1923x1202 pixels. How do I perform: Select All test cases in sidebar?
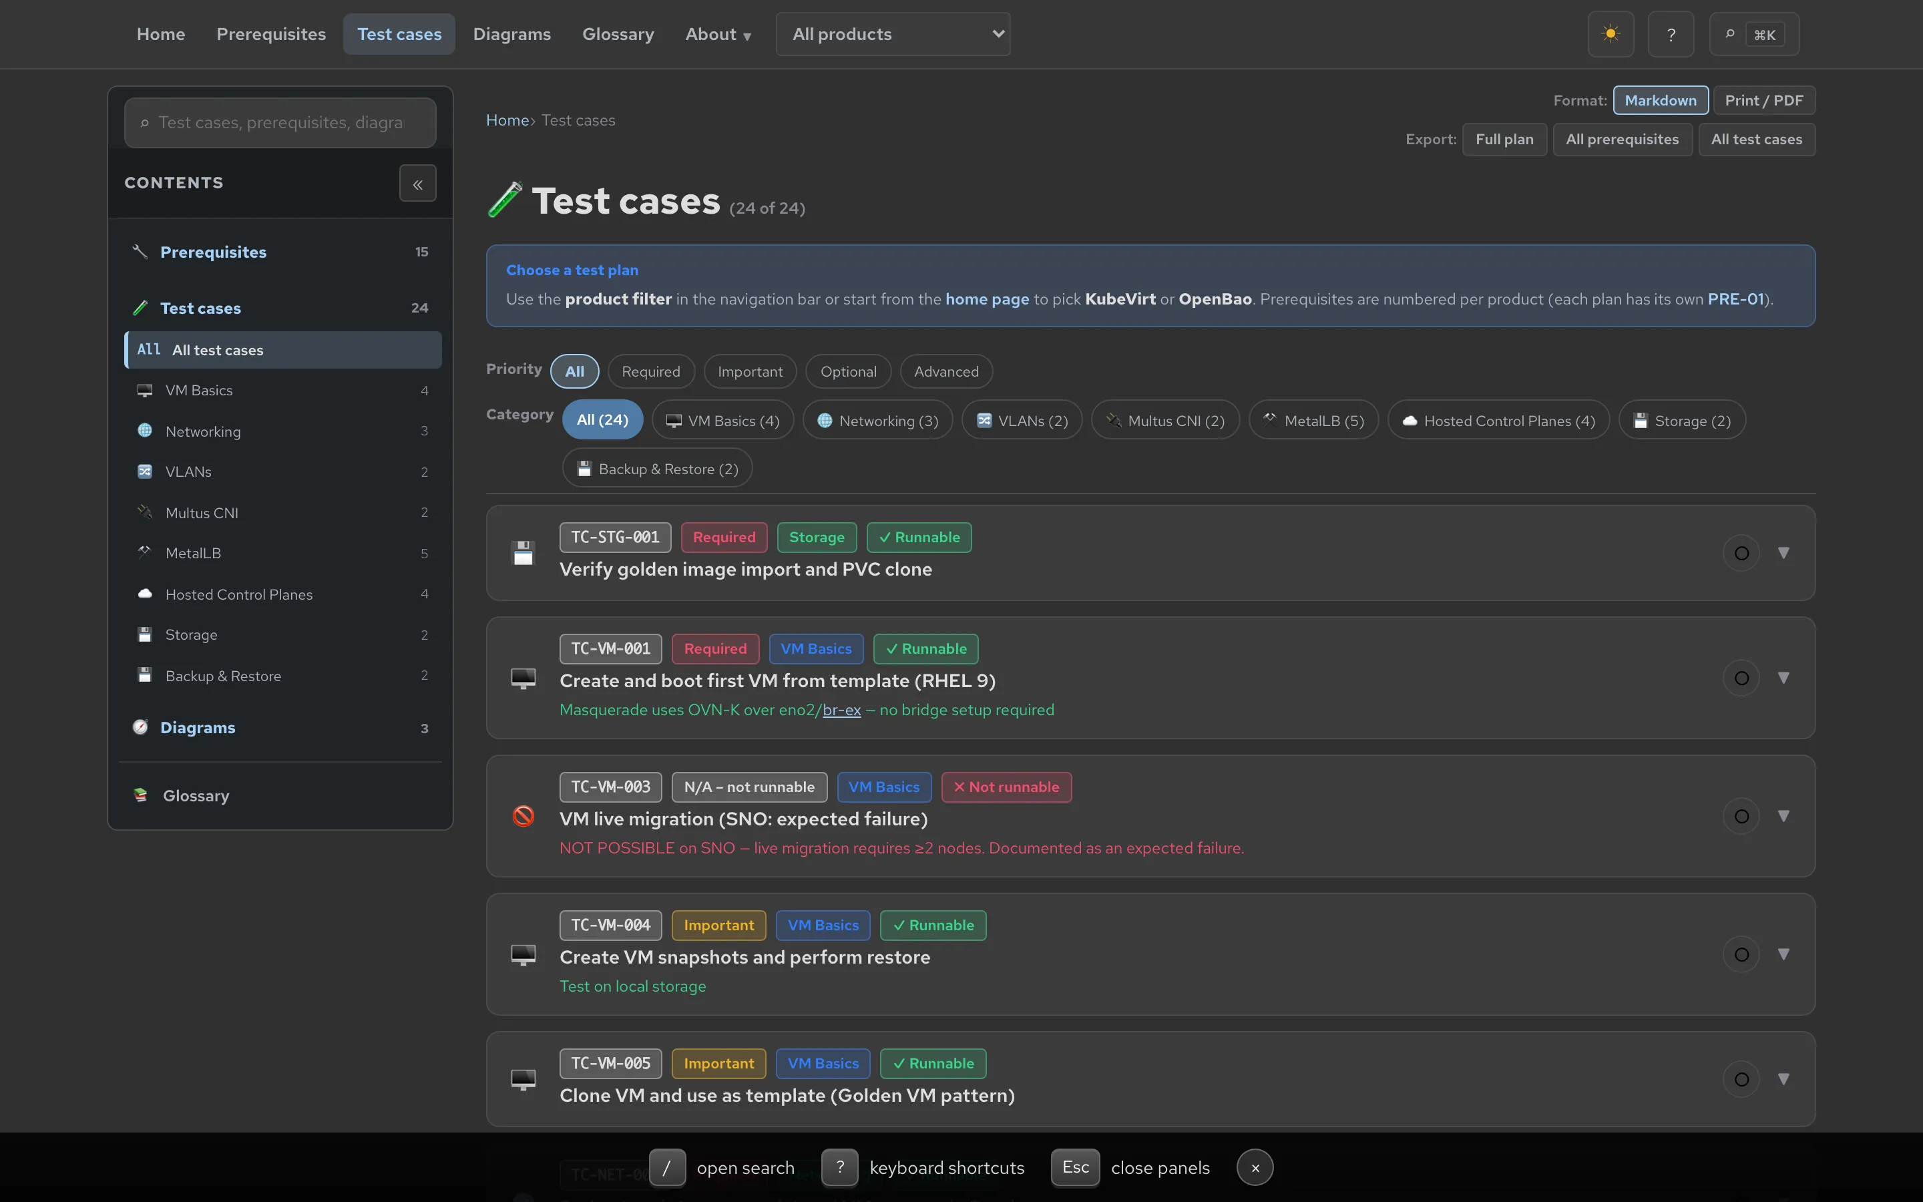pos(283,350)
